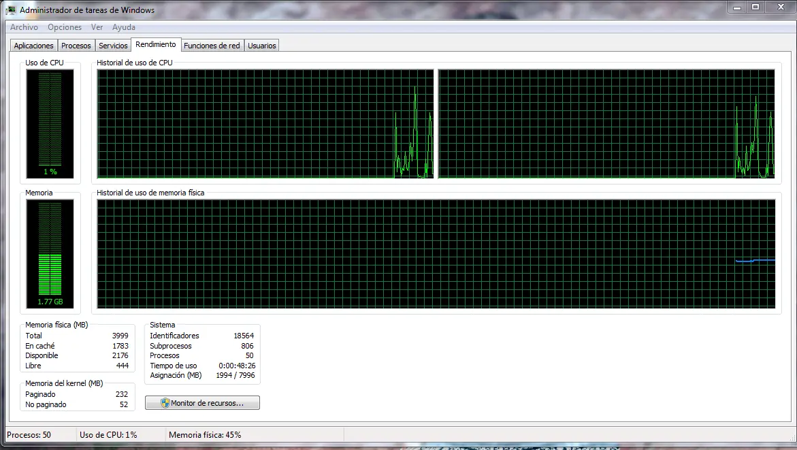Click the Uso de CPU meter showing 1 %
This screenshot has height=450, width=797.
pos(50,124)
